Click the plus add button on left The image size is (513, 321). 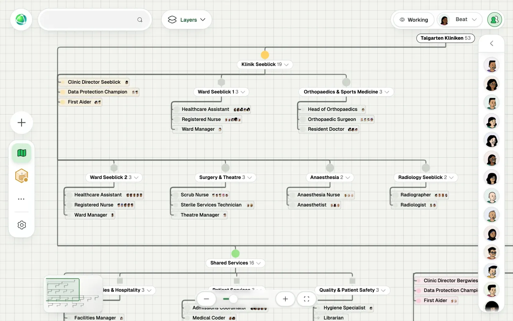[x=21, y=123]
